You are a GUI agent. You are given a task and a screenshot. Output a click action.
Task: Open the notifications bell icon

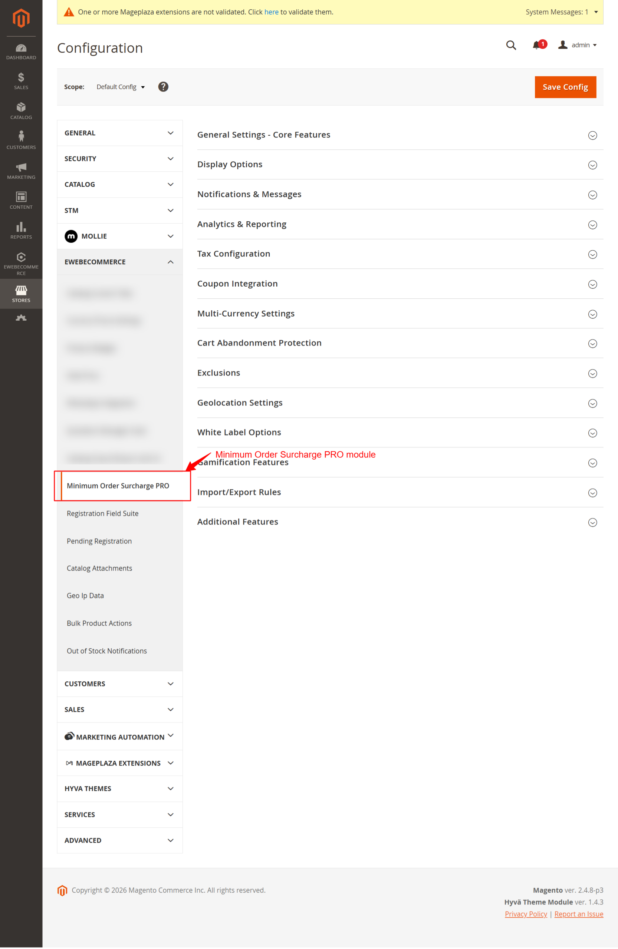click(537, 45)
